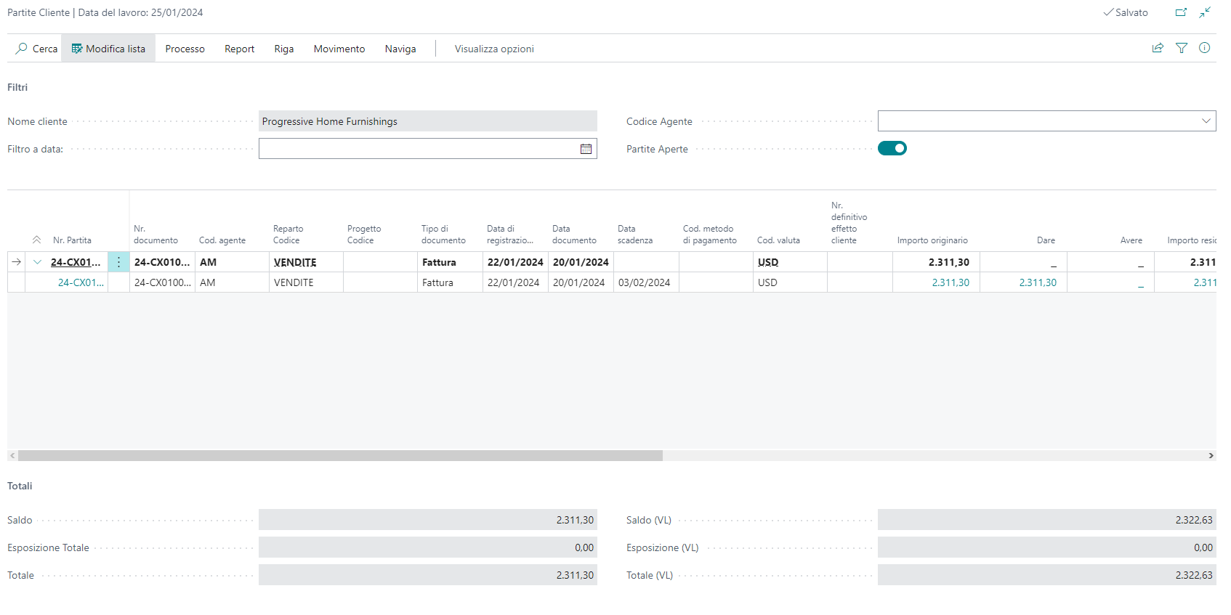Expand the Codice Agente dropdown

click(x=1206, y=121)
